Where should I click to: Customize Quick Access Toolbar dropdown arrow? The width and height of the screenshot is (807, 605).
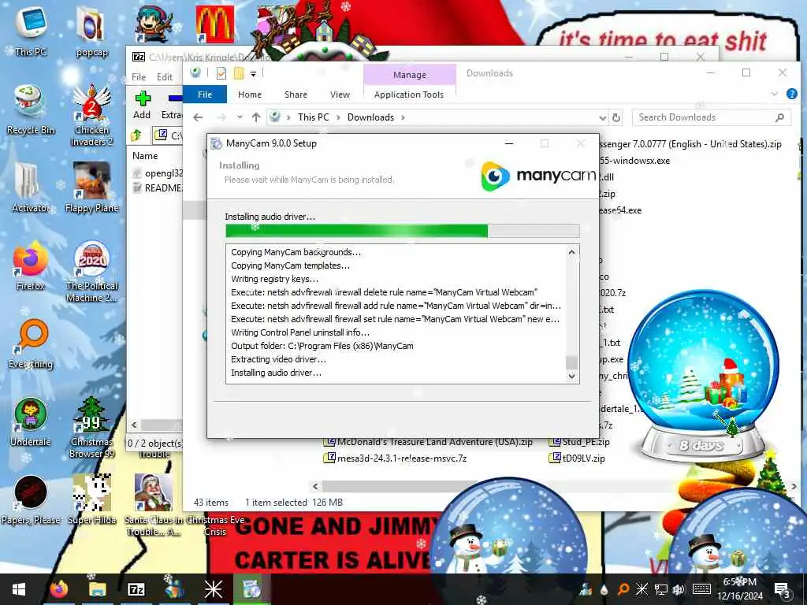[x=253, y=74]
